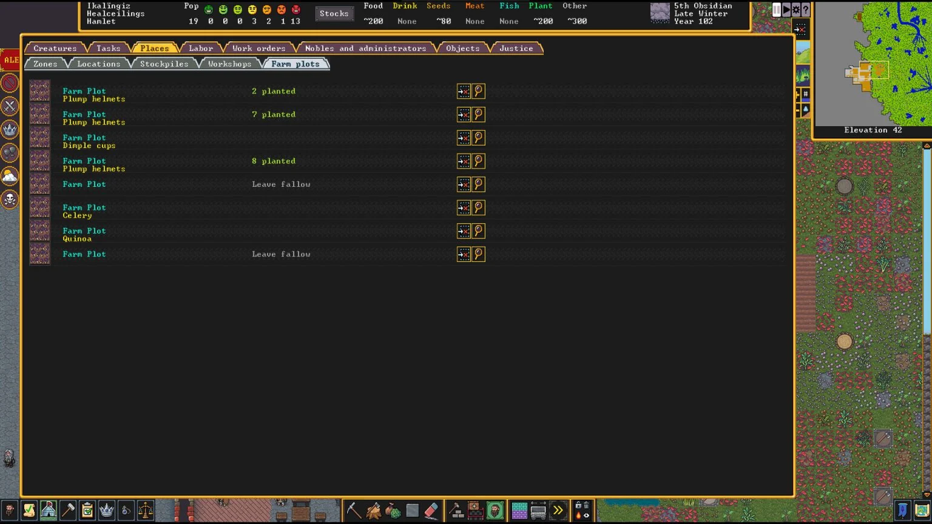This screenshot has height=524, width=932.
Task: Select the erase designations eraser tool
Action: tap(431, 510)
